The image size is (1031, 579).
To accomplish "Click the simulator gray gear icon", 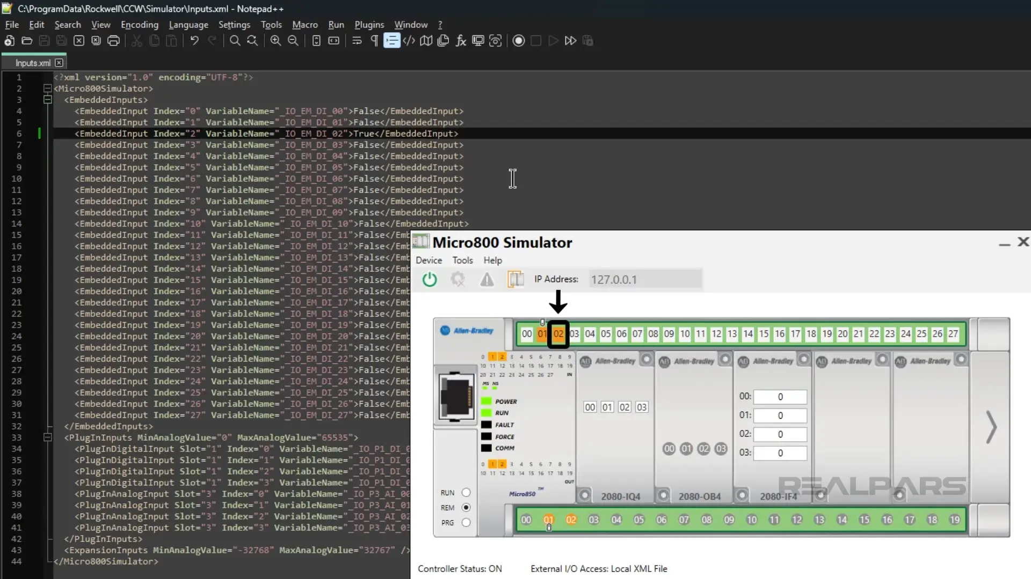I will 458,279.
